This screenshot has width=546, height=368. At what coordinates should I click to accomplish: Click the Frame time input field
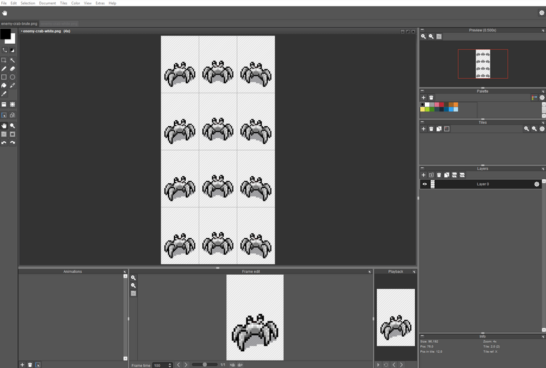tap(160, 365)
